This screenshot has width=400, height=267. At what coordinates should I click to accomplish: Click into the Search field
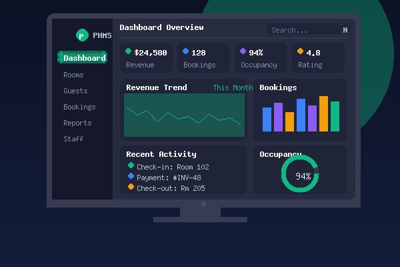point(303,30)
